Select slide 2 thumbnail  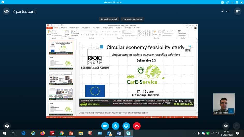[61, 63]
